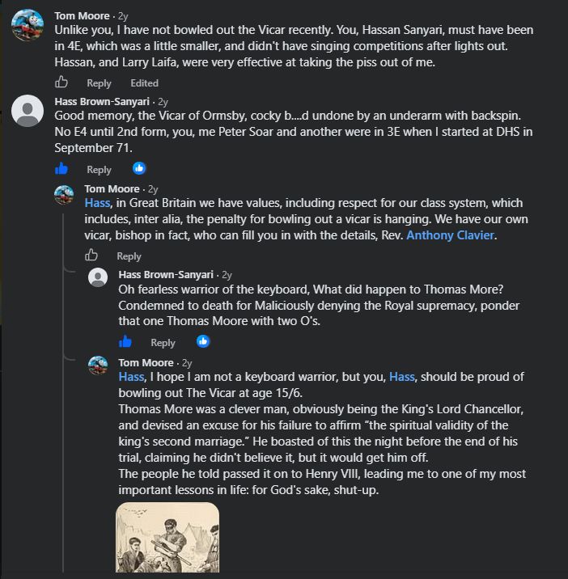This screenshot has height=579, width=568.
Task: Unlike the Thomas More keyboard warrior reply
Action: (125, 341)
